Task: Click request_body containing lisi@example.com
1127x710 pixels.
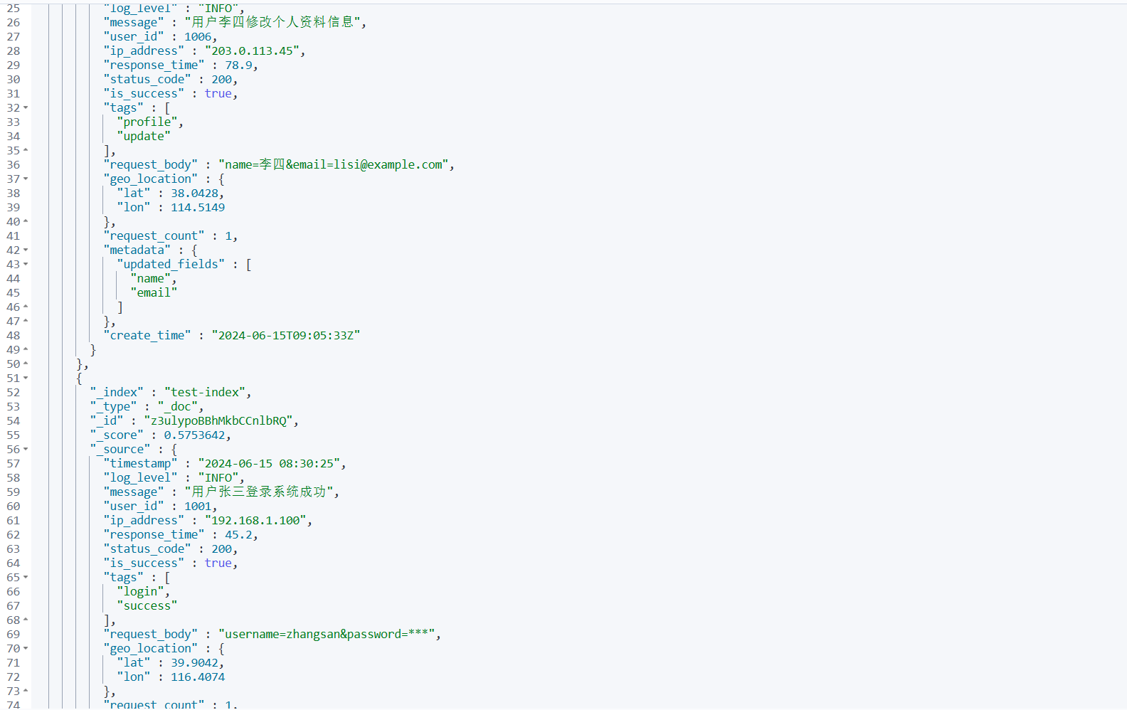Action: coord(334,164)
